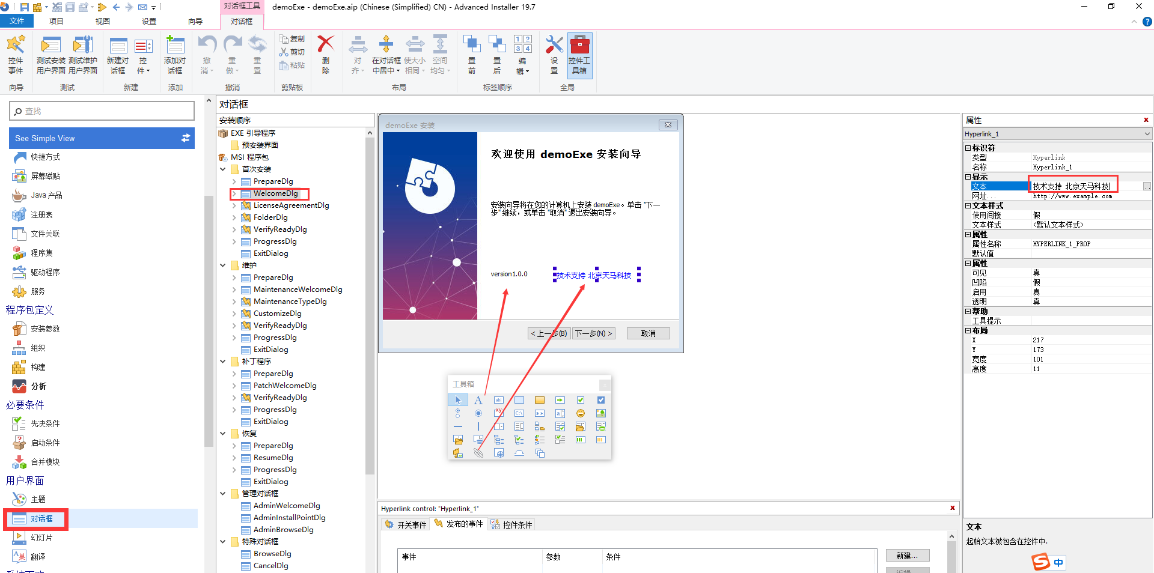This screenshot has height=573, width=1154.
Task: Switch to 向导 ribbon tab
Action: tap(195, 21)
